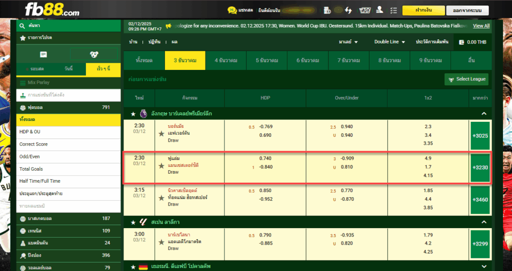Open the Double Line dropdown
Viewport: 512px width, 271px height.
[389, 42]
